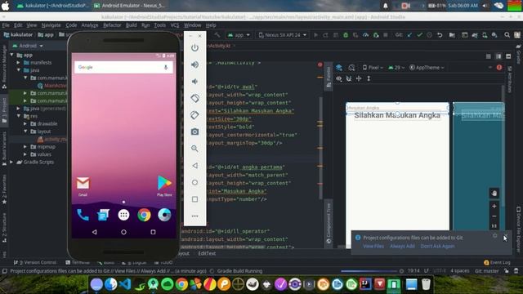Open Phone app in emulator dock
The width and height of the screenshot is (523, 294).
pos(83,215)
